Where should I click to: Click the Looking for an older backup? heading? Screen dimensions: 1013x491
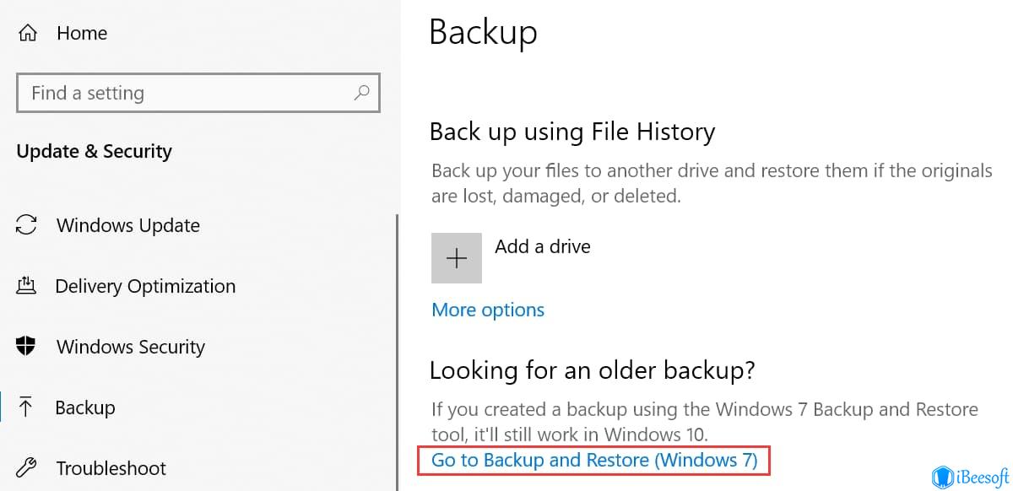(x=592, y=370)
